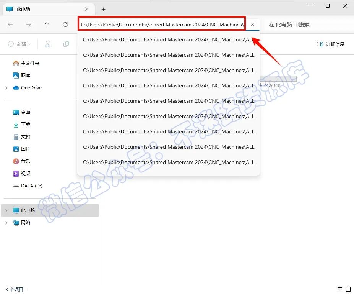The height and width of the screenshot is (294, 354).
Task: Add a new tab with plus button
Action: [103, 9]
